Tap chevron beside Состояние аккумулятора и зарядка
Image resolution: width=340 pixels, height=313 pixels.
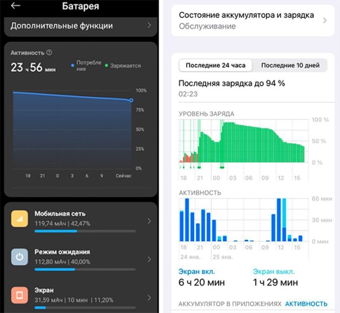click(325, 20)
